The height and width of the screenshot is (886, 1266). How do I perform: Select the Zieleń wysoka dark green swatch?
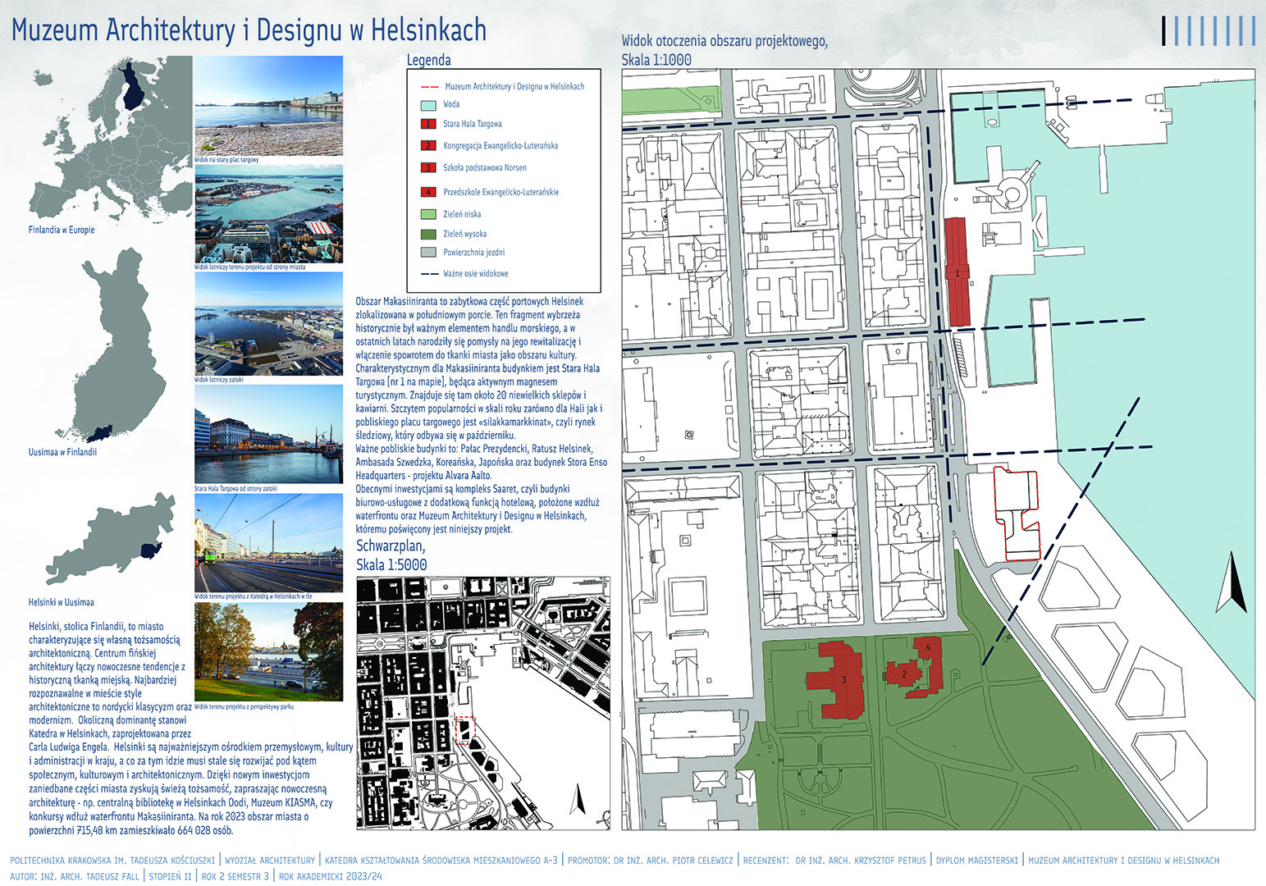[427, 234]
